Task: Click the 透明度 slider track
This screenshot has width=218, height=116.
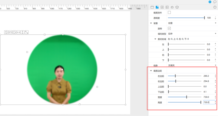Action: pos(186,18)
